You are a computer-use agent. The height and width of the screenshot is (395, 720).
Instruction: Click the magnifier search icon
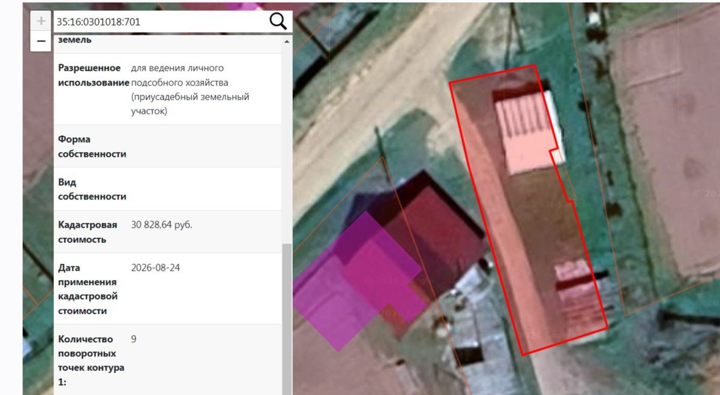[x=278, y=22]
